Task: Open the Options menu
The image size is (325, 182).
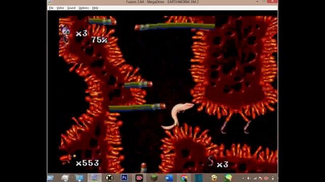Action: coord(84,8)
